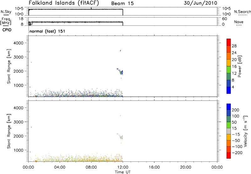Click the gray echo cluster near 2000 km in velocity panel
Image resolution: width=251 pixels, height=174 pixels.
(x=121, y=137)
